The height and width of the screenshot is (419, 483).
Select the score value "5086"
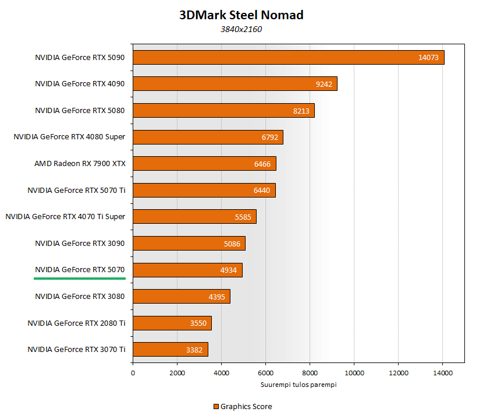pos(232,244)
